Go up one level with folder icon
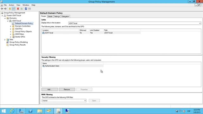Screen dimensions: 203x114 [x=10, y=9]
